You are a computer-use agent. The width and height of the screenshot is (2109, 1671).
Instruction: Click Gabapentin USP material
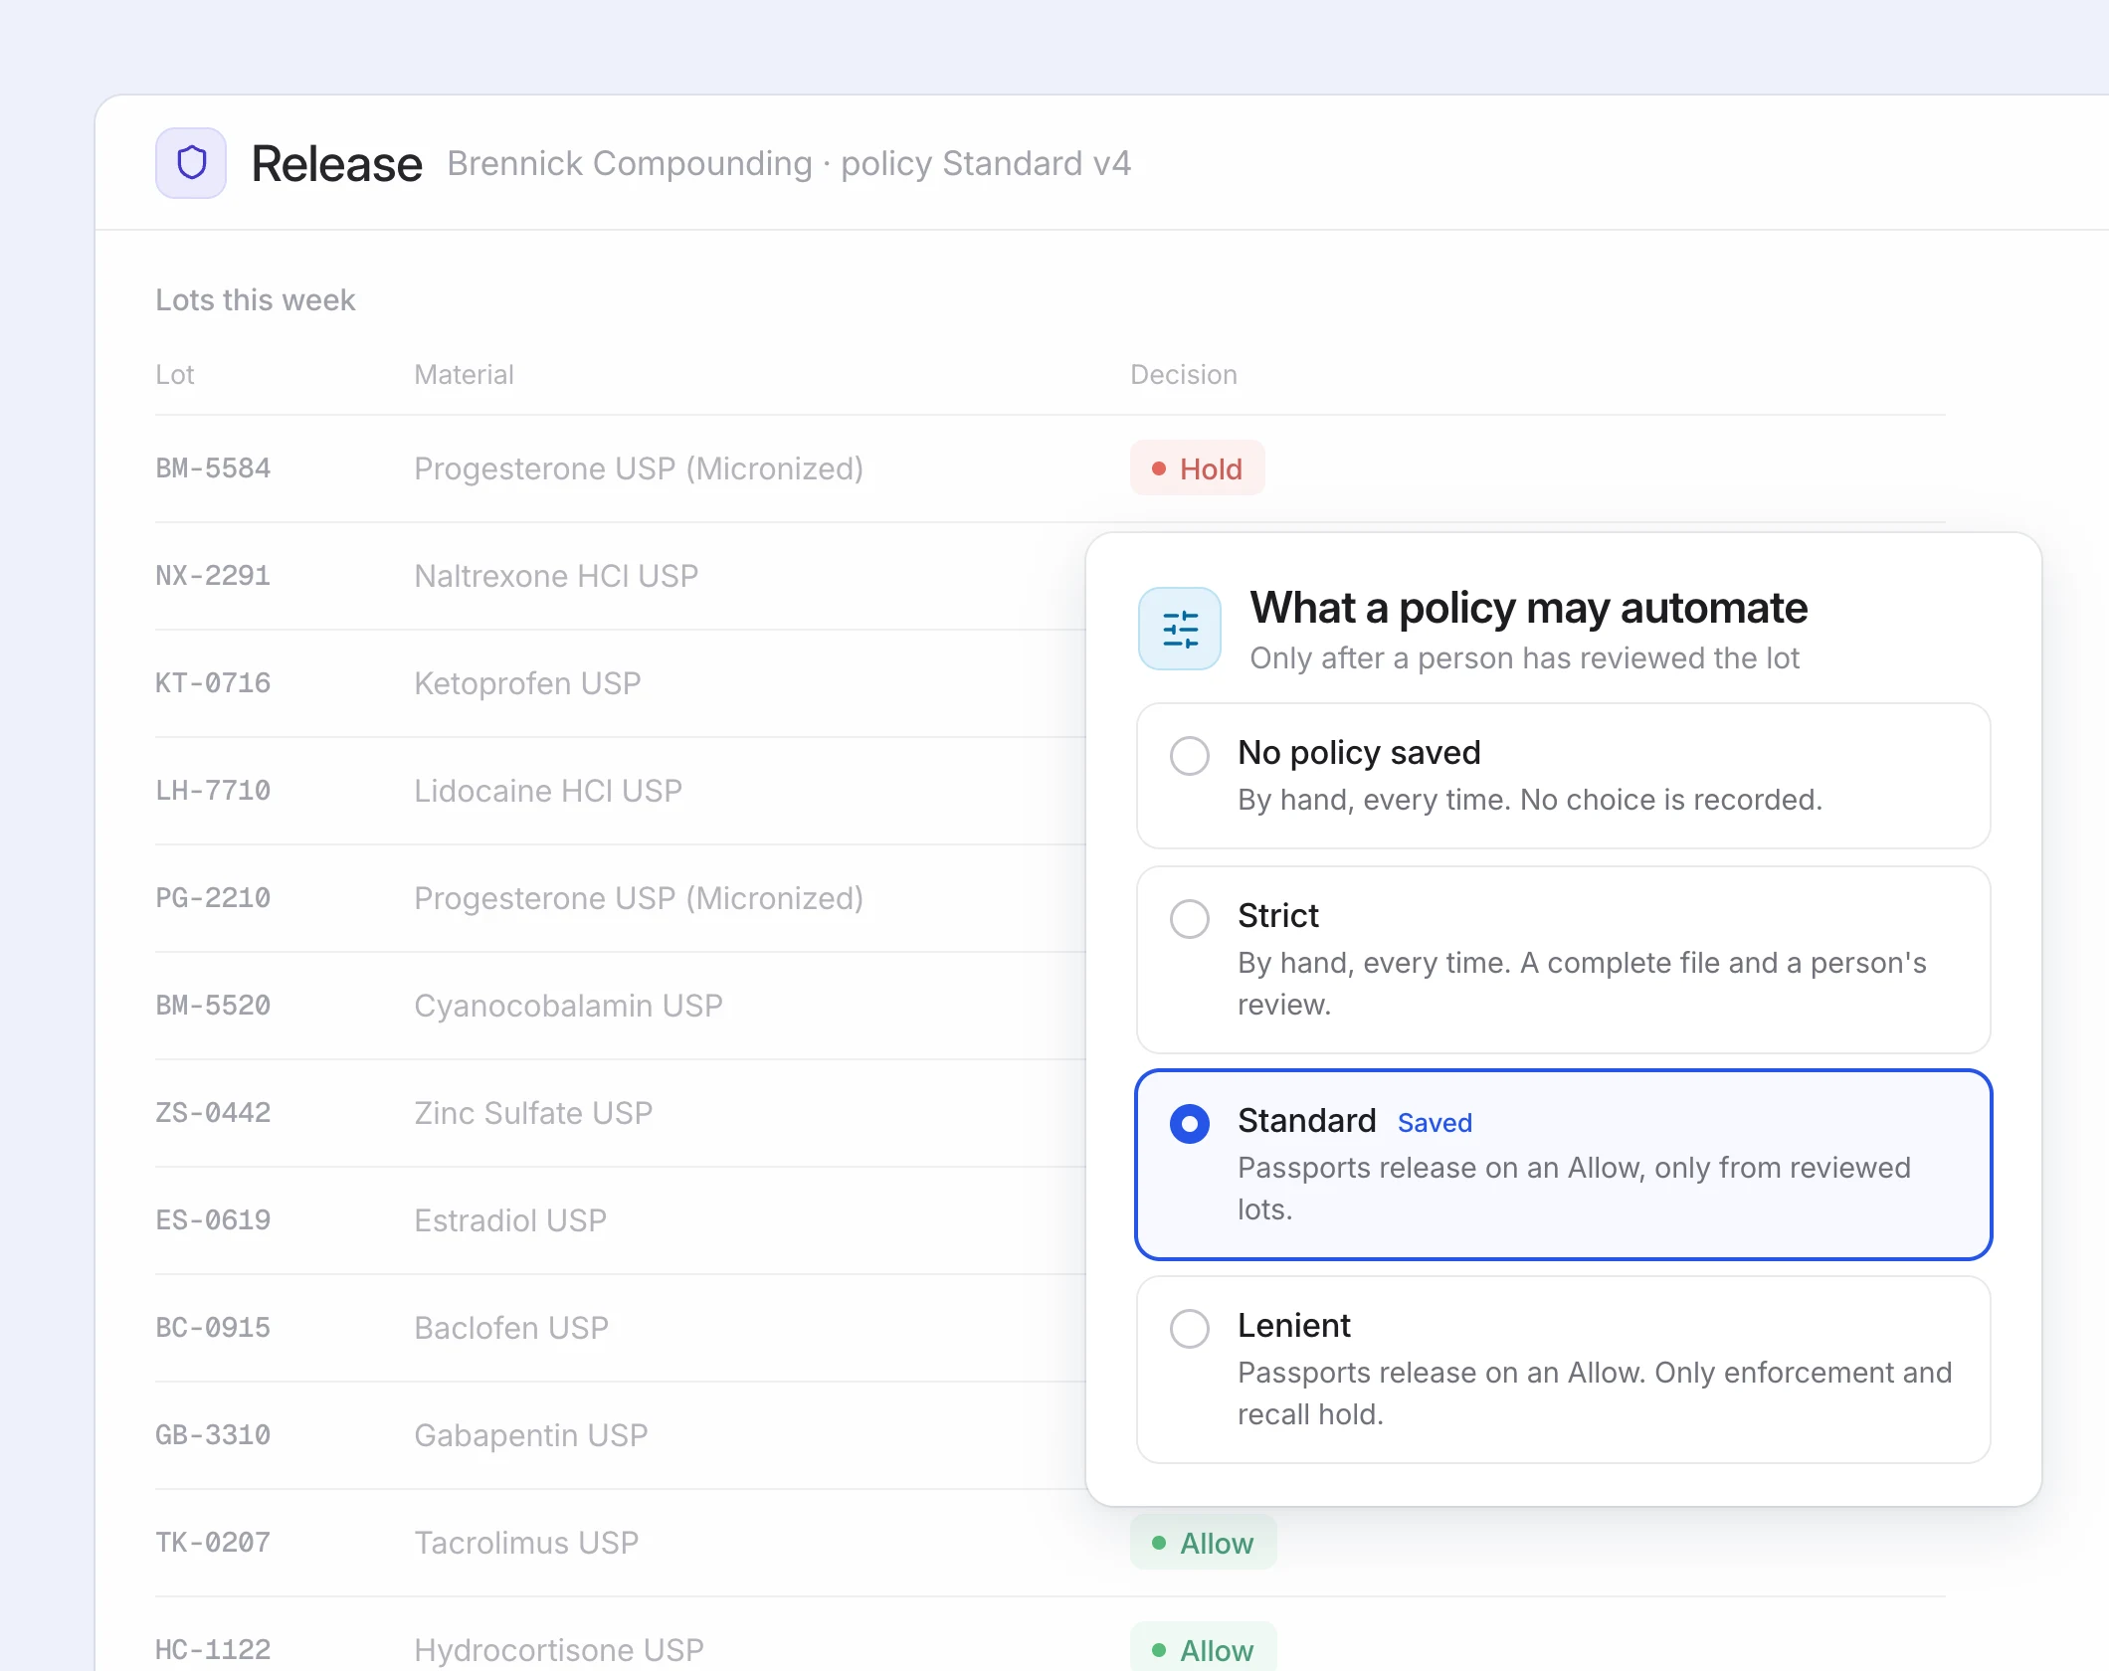532,1435
